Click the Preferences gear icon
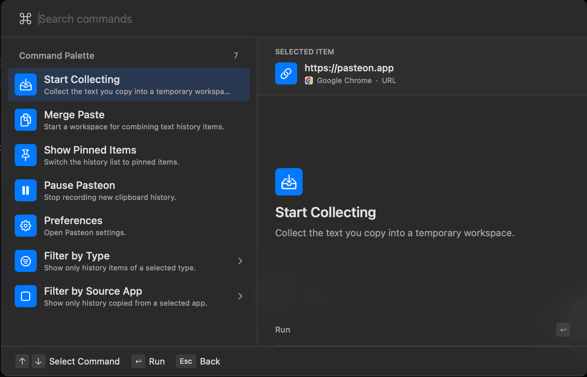The image size is (587, 377). 26,226
